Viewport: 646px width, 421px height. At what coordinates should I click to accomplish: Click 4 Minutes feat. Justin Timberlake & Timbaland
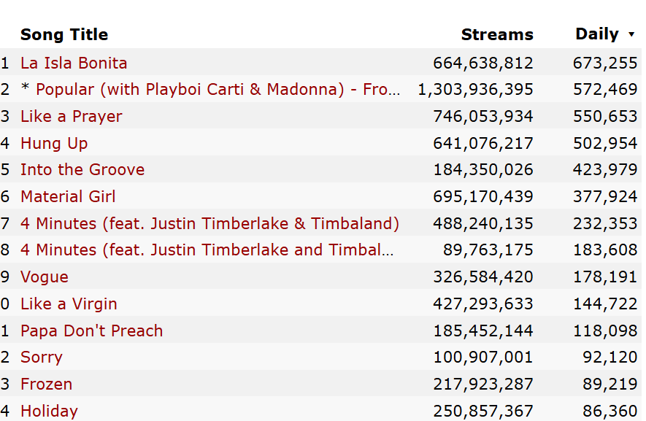[209, 223]
